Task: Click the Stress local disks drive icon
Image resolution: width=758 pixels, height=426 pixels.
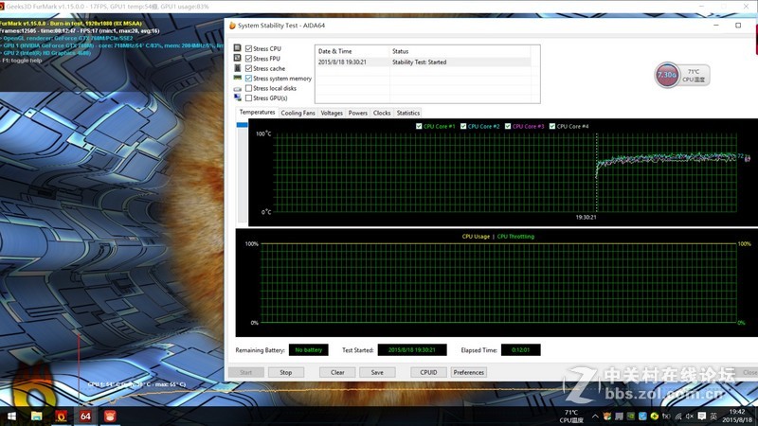Action: tap(237, 89)
